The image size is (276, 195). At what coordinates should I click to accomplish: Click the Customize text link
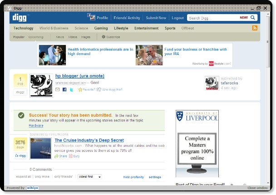pos(113,37)
